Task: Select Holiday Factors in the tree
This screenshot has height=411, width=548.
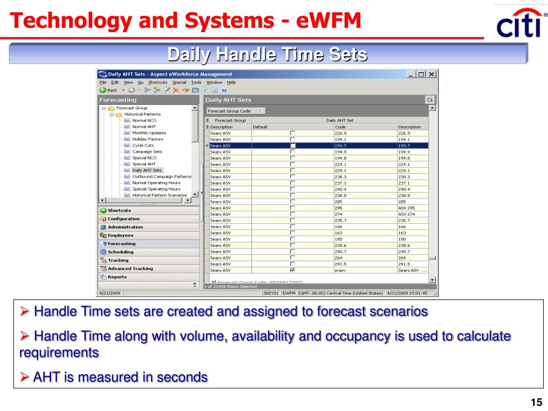Action: 148,139
